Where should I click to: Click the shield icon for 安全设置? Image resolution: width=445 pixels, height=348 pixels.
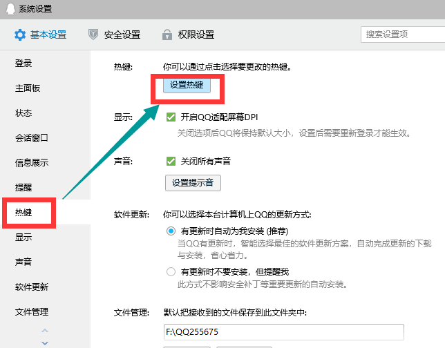(x=93, y=35)
